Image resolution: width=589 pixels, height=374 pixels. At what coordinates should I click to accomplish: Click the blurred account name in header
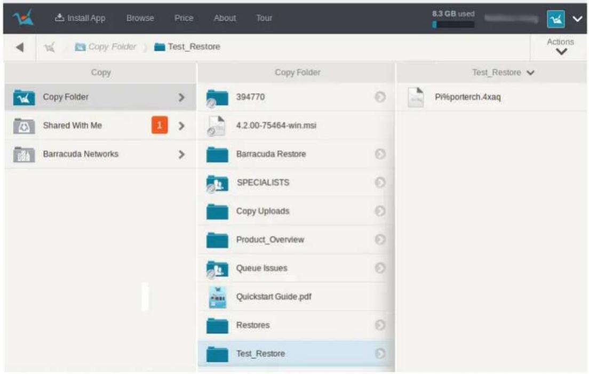point(511,18)
